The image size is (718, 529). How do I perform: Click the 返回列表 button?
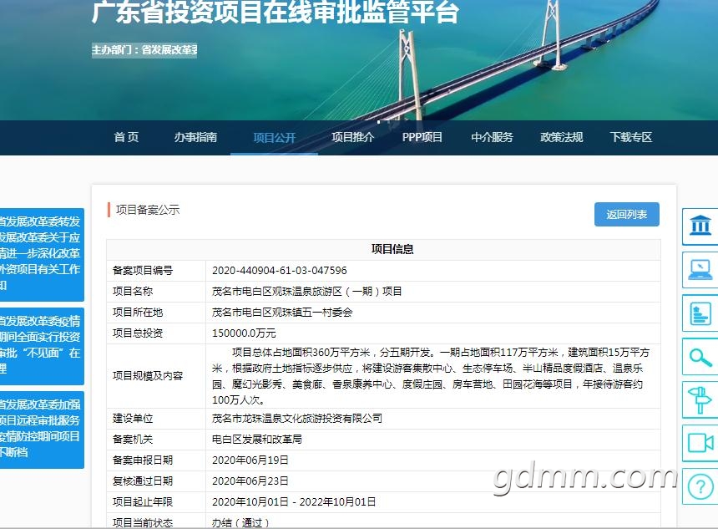point(626,214)
